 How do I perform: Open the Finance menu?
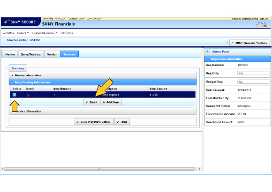click(23, 33)
